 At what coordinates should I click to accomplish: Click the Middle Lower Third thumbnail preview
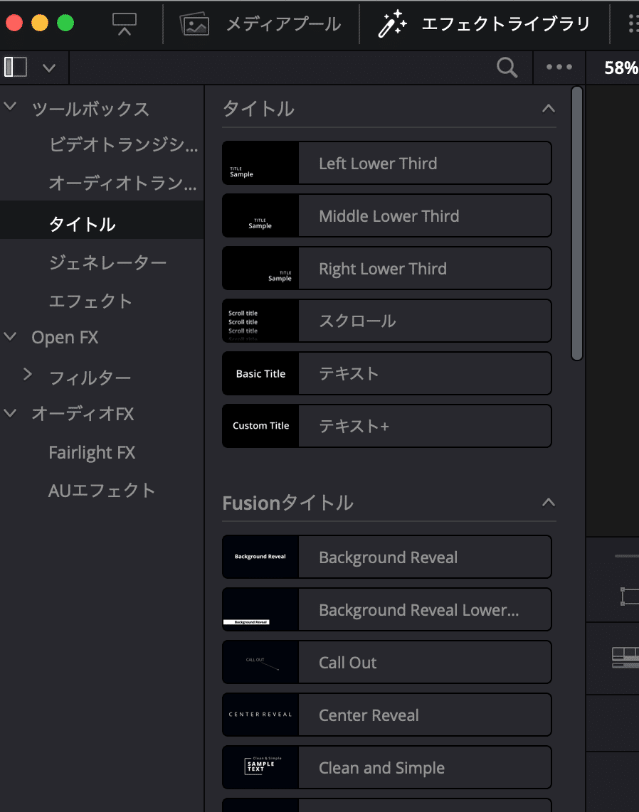pyautogui.click(x=260, y=216)
